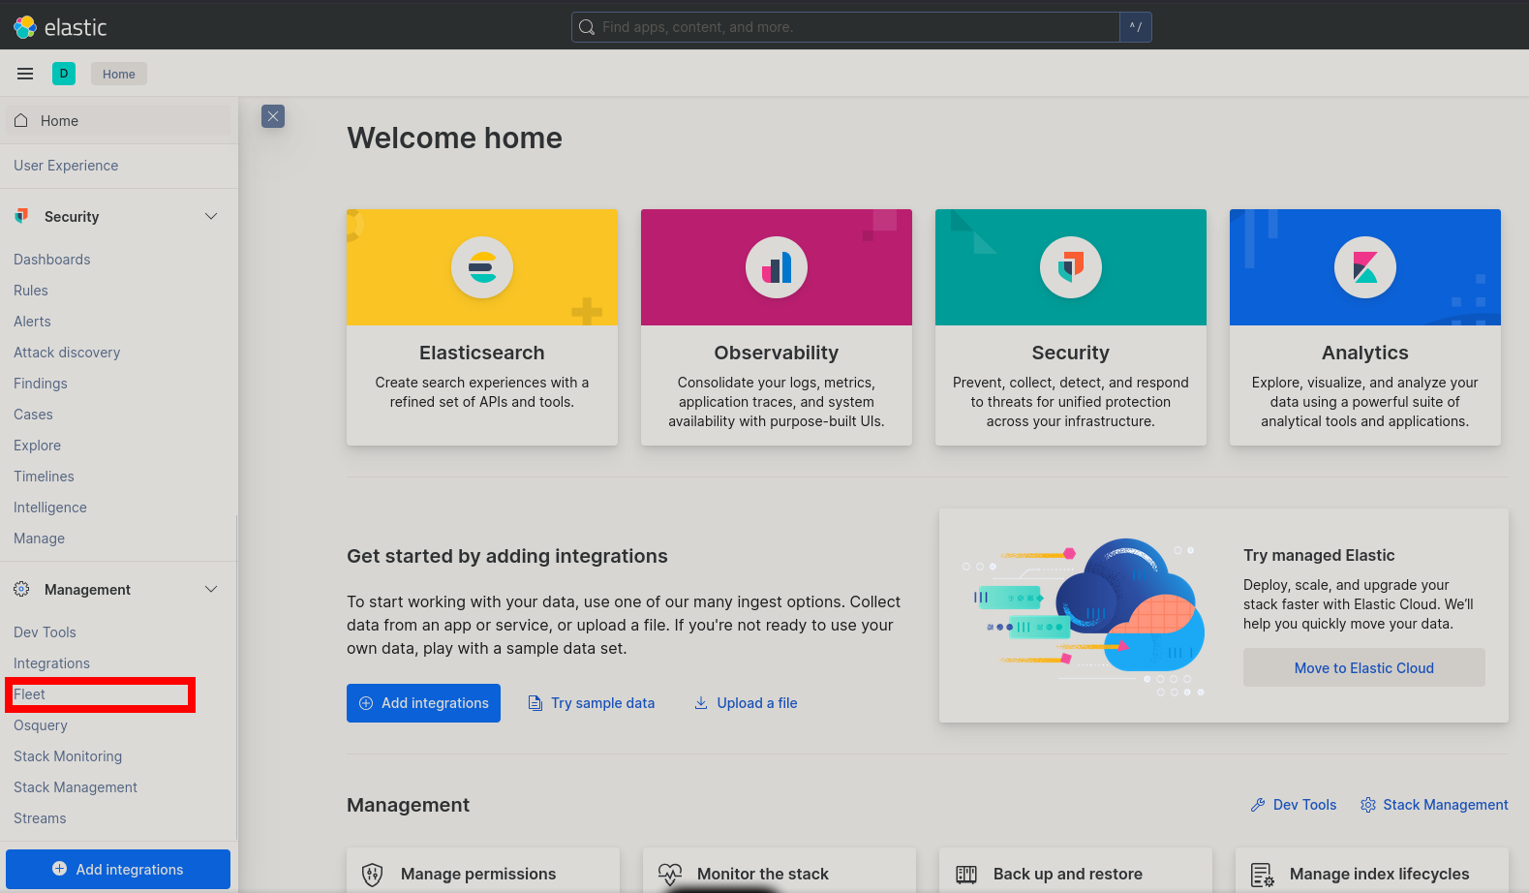Open Integrations in the sidebar

point(51,663)
